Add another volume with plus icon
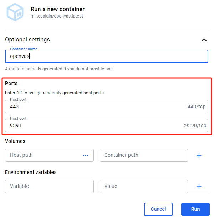The width and height of the screenshot is (214, 219). [199, 155]
